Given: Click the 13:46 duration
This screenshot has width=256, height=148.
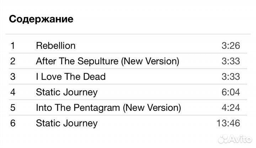Looking at the screenshot, I should 228,123.
